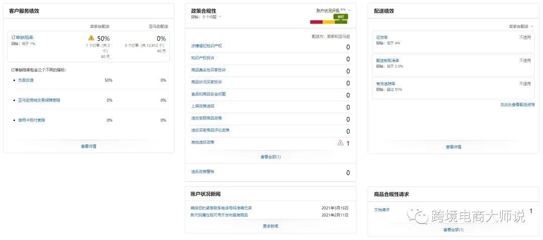Click 查看全部(1) in 商品合规性请求 panel
The image size is (543, 240).
[x=454, y=229]
